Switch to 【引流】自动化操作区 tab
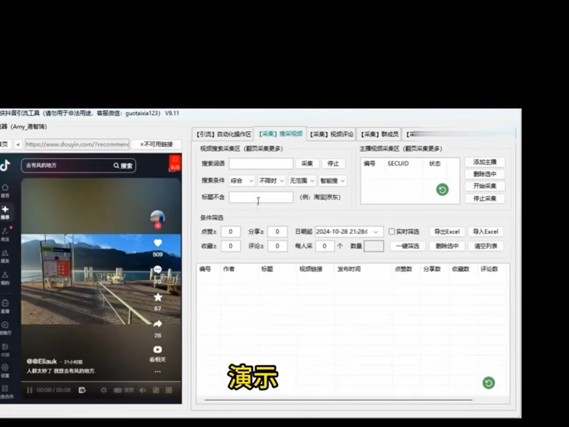Screen dimensions: 569x427 [224, 134]
